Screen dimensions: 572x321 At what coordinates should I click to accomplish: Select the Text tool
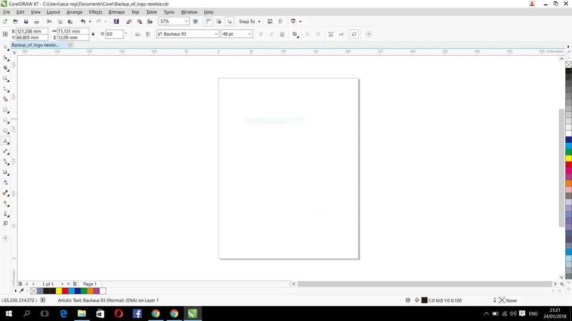pos(5,141)
